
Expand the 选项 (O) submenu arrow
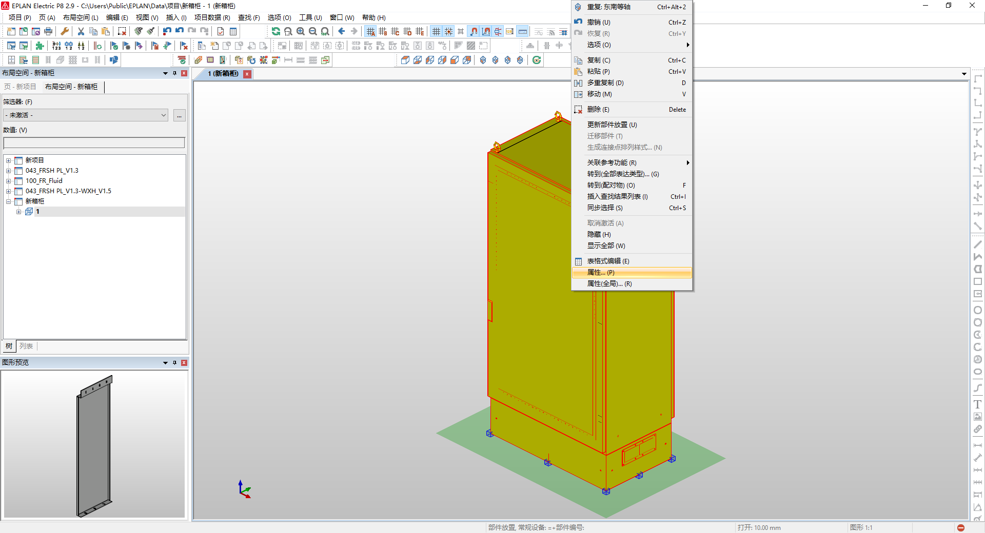point(688,45)
